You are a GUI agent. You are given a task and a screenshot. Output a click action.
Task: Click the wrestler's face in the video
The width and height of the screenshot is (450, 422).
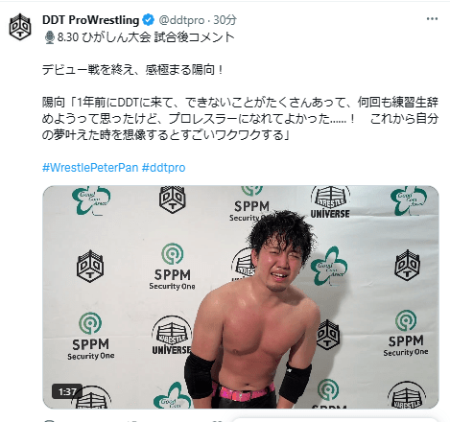tap(279, 267)
